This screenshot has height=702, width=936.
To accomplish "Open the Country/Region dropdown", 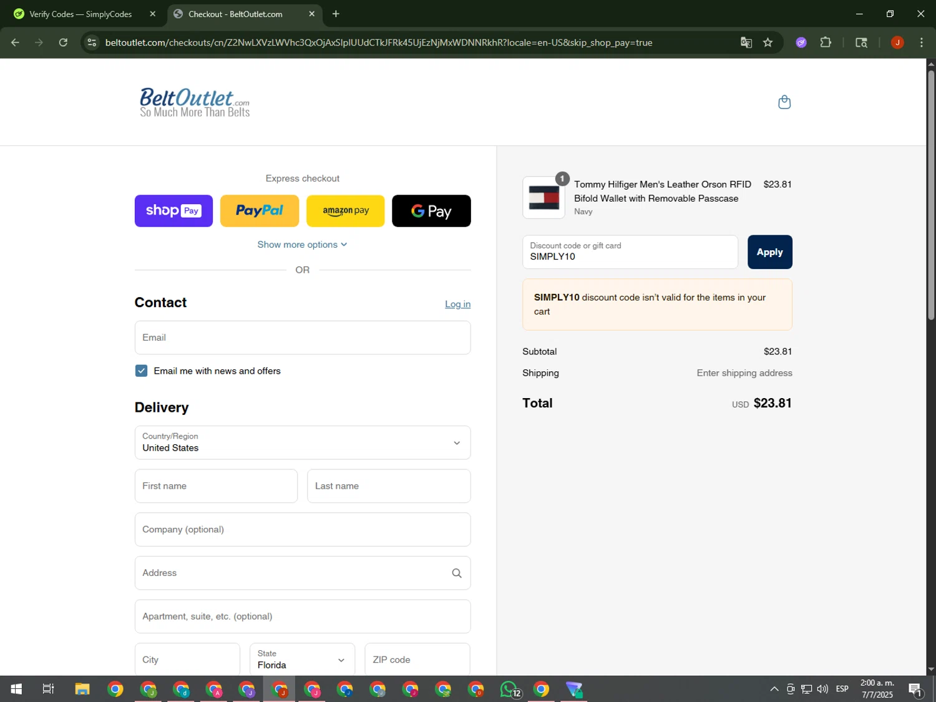I will tap(303, 443).
